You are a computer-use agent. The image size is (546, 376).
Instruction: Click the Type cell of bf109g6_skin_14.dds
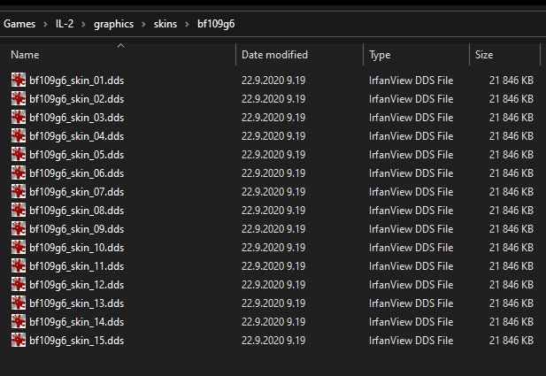point(411,322)
